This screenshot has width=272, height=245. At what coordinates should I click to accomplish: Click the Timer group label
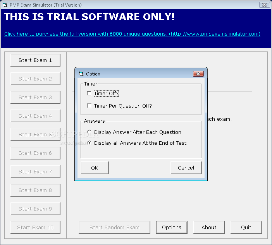tap(91, 84)
